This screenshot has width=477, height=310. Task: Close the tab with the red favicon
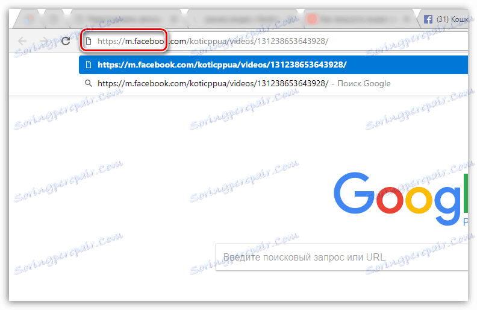407,19
